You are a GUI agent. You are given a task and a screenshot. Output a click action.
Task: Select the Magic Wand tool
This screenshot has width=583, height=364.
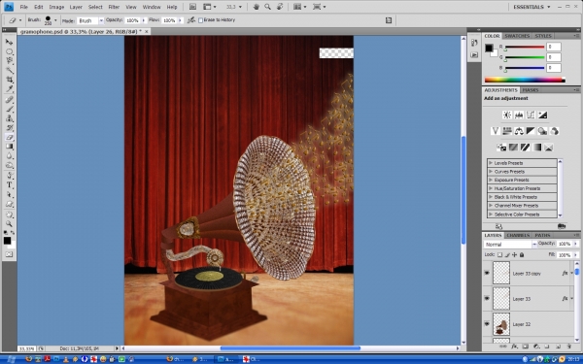(x=9, y=70)
